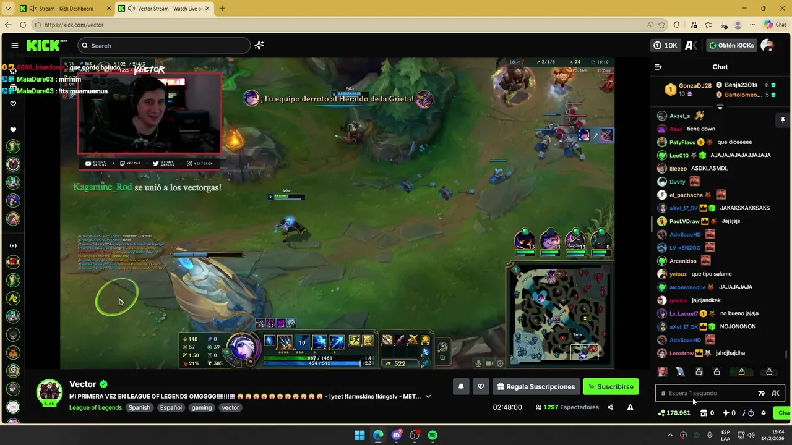The height and width of the screenshot is (445, 792).
Task: Focus the Kick Search field
Action: 164,45
